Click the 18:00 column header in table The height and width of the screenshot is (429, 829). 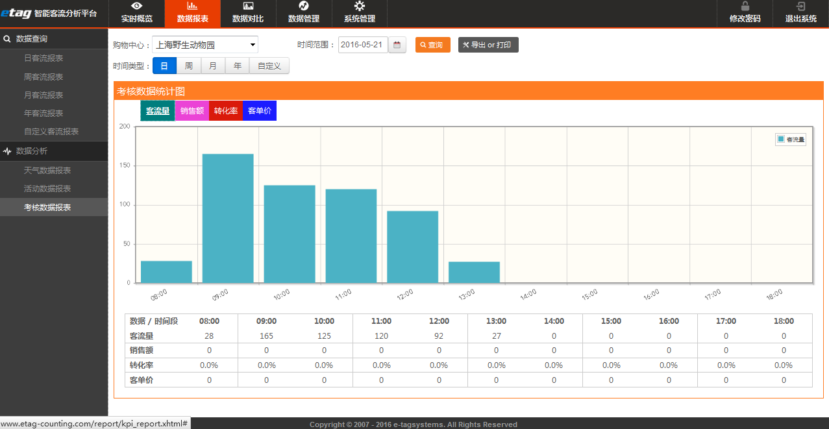coord(784,321)
